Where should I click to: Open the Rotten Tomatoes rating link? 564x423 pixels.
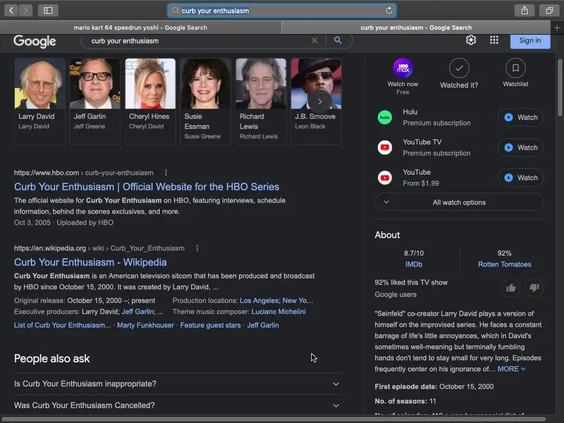tap(505, 264)
